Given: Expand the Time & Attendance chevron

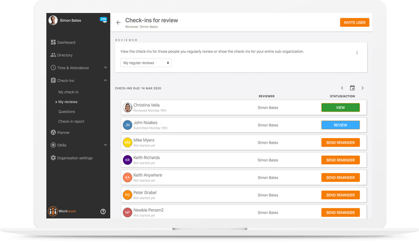Looking at the screenshot, I should point(105,68).
